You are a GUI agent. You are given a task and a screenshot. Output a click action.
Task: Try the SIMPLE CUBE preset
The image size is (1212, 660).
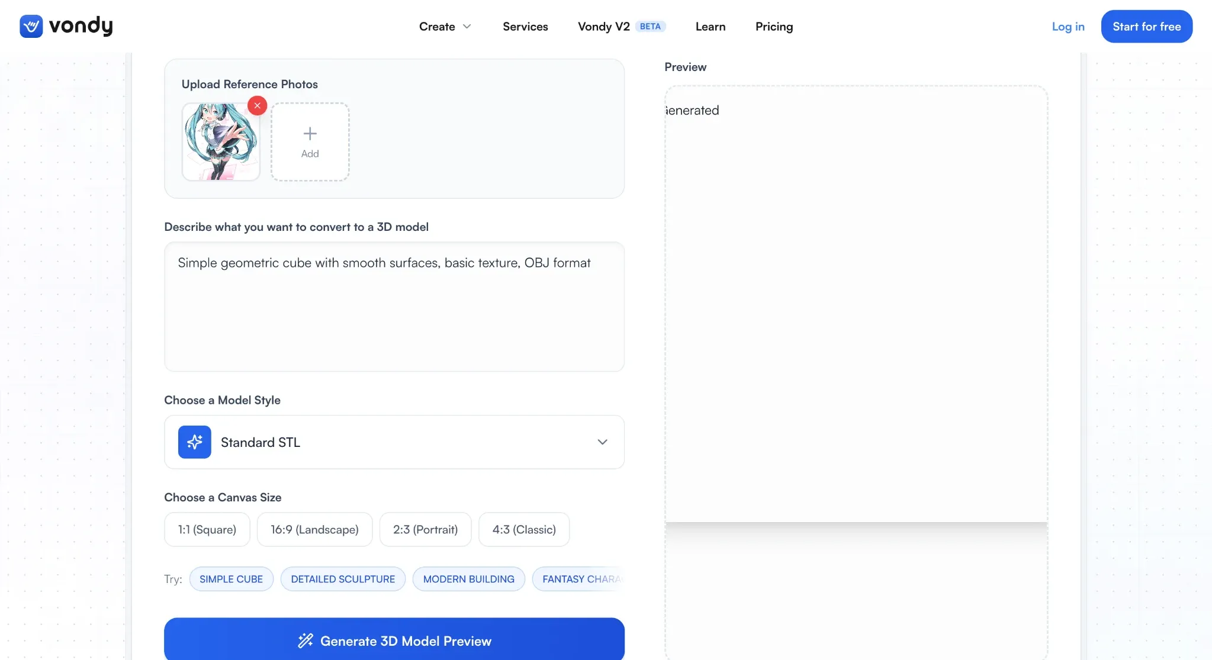231,579
